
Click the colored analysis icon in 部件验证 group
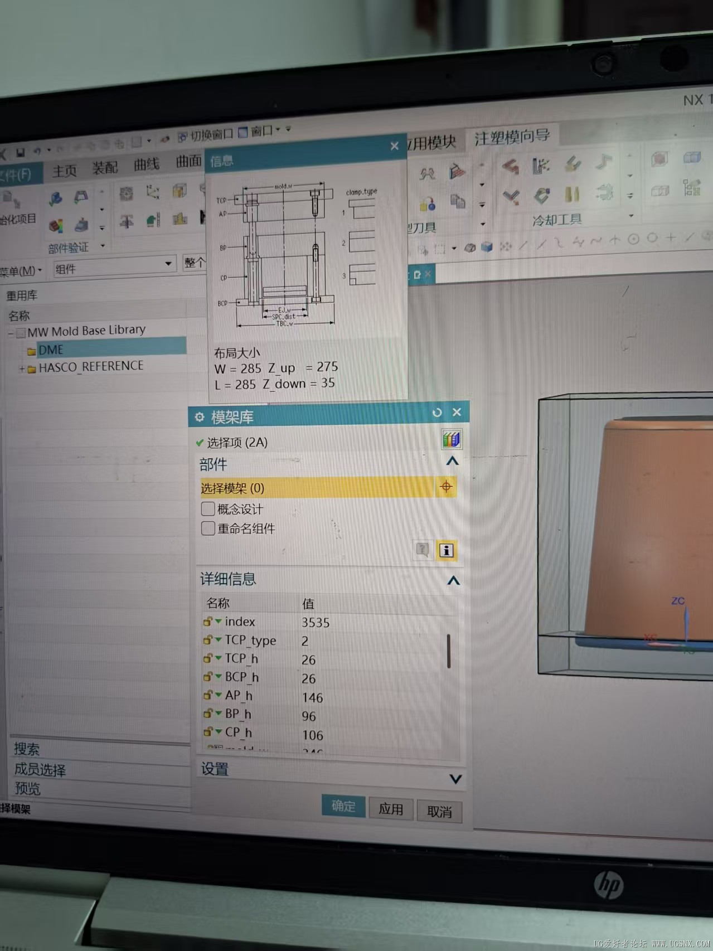click(56, 225)
